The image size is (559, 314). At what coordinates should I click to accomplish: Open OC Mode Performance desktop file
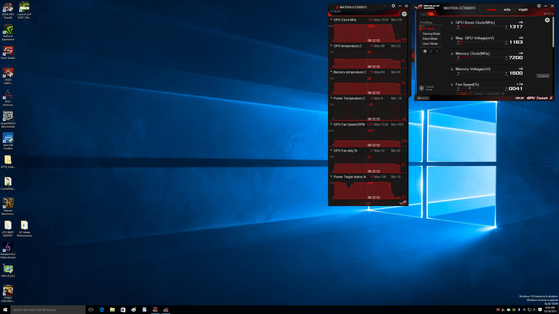coord(24,228)
